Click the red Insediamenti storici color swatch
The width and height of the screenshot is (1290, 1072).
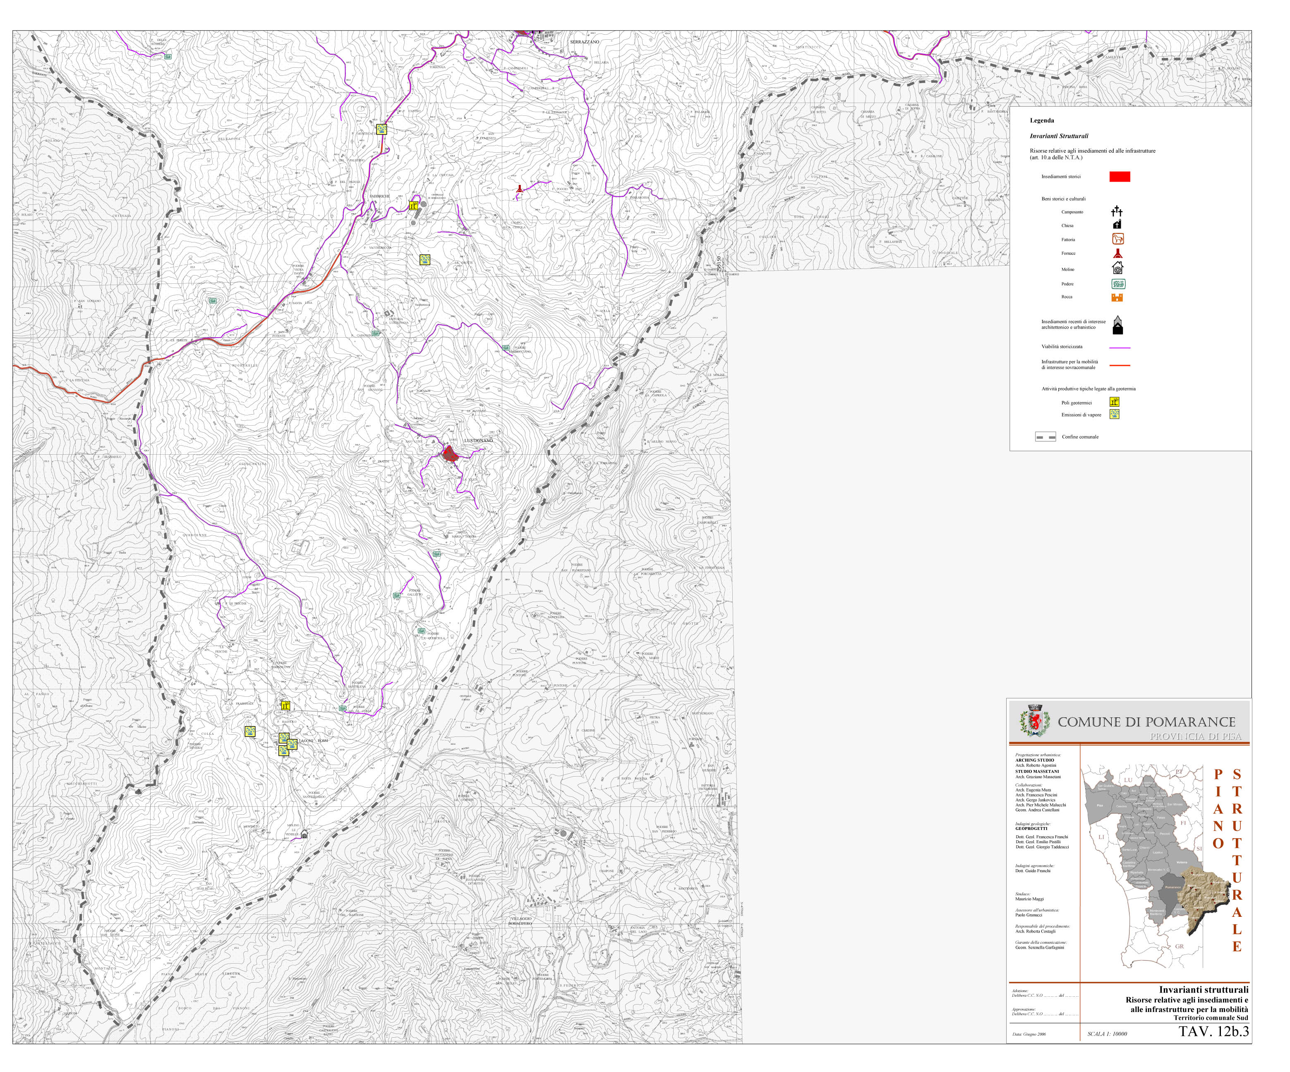(x=1120, y=177)
